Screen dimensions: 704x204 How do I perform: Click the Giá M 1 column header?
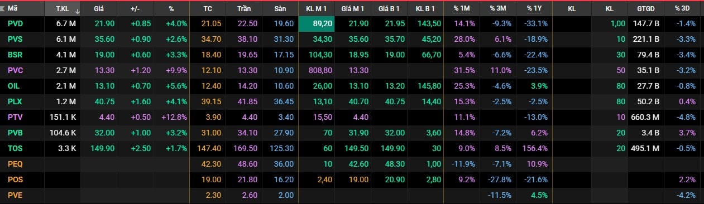click(353, 9)
